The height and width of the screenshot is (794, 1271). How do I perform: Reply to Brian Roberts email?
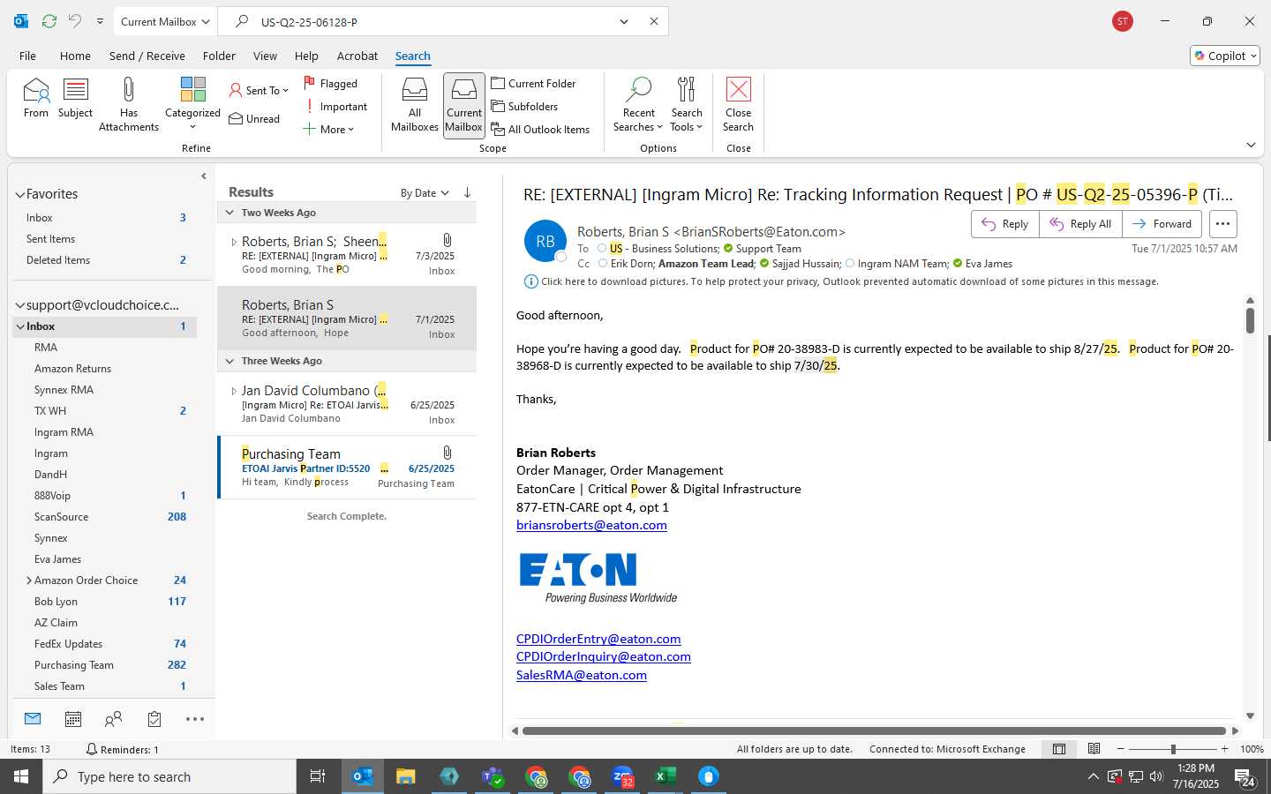coord(1005,224)
